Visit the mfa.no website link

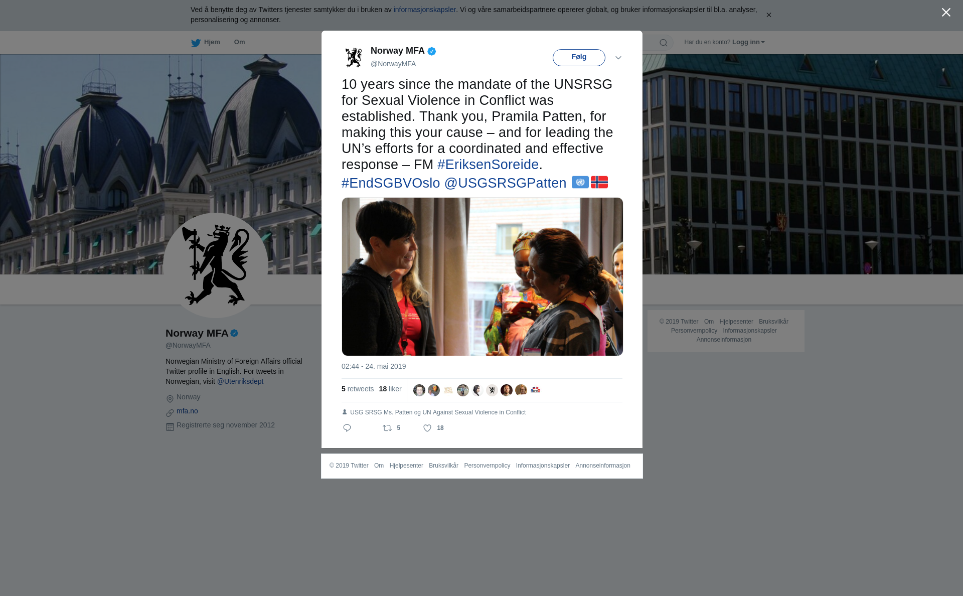(187, 411)
